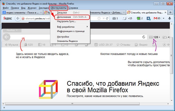The width and height of the screenshot is (175, 111).
Task: Open the Правка menu
Action: pyautogui.click(x=15, y=8)
